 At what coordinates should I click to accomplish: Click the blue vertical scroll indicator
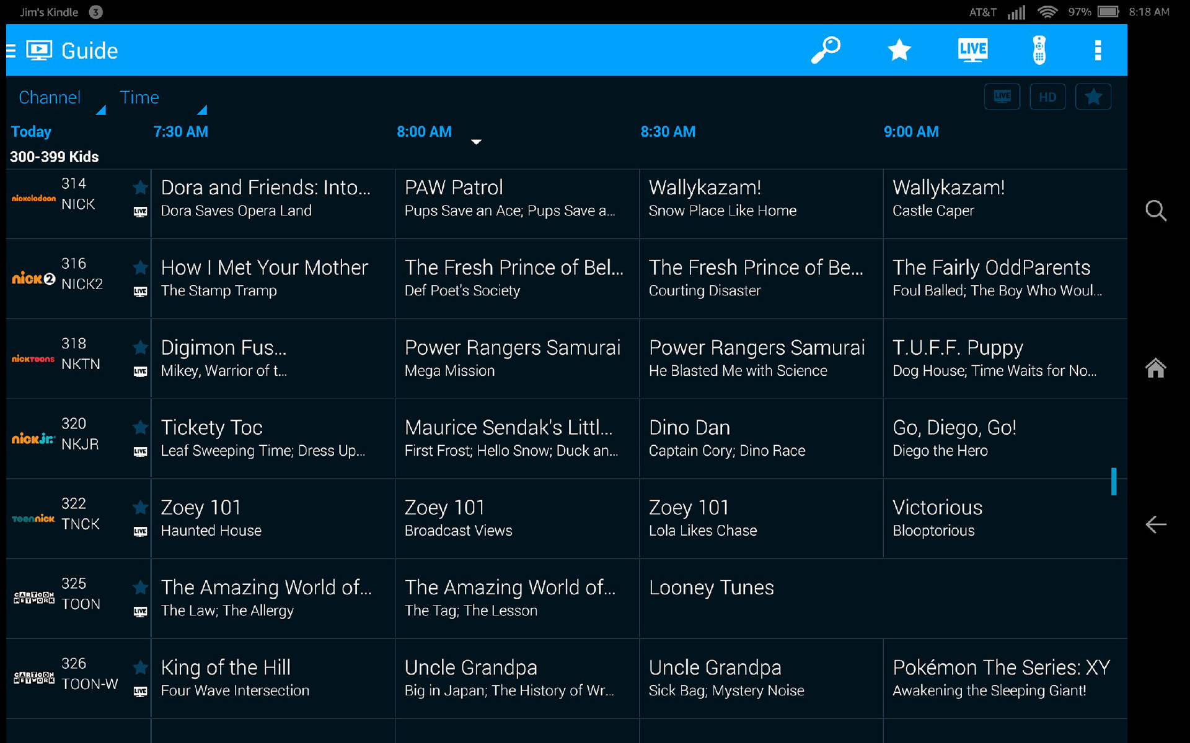click(x=1114, y=481)
